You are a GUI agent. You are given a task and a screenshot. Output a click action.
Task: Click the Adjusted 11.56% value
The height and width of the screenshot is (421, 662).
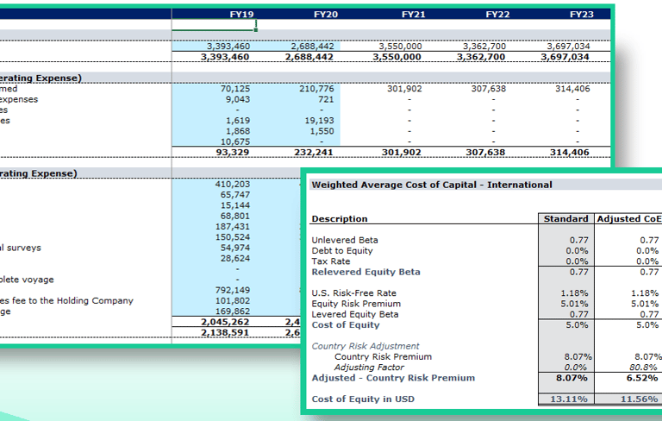(x=640, y=399)
